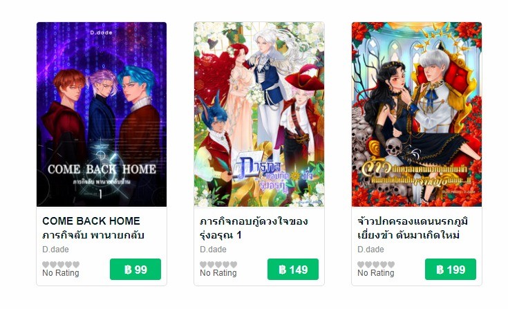The image size is (508, 309).
Task: Click heart rating icons of the ฿ 199 book
Action: point(376,265)
